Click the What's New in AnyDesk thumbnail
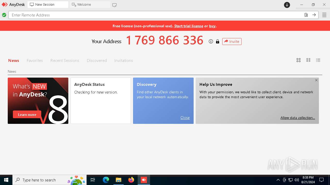 pos(38,101)
